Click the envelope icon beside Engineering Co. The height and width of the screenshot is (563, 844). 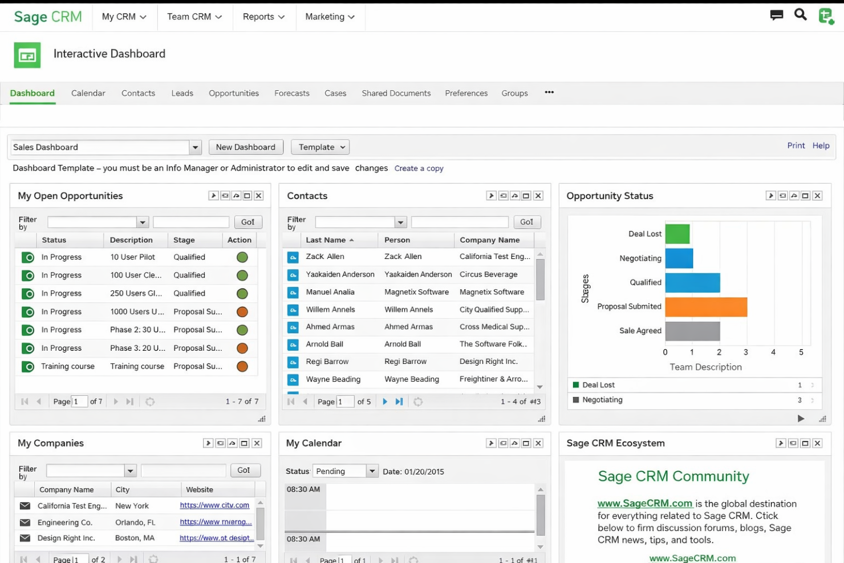24,522
